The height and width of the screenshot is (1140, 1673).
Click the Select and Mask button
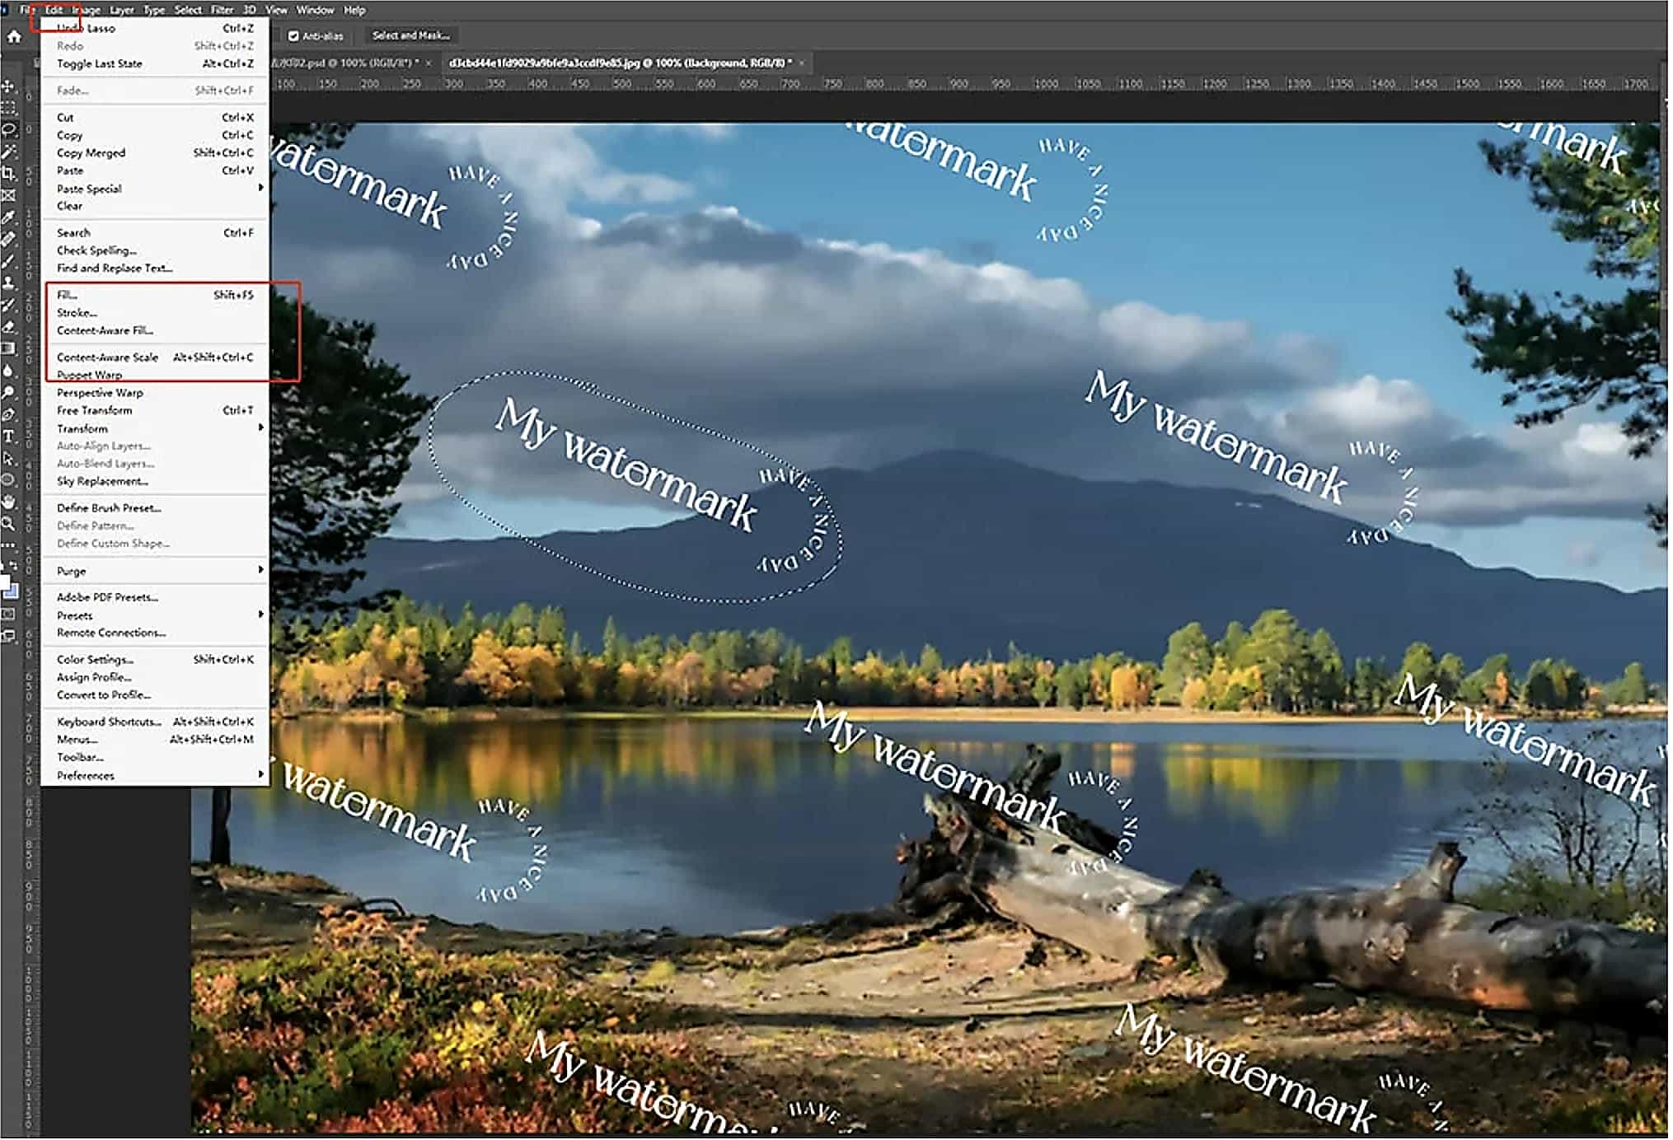pyautogui.click(x=411, y=35)
